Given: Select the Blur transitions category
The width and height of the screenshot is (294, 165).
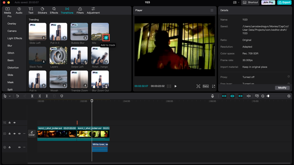Looking at the screenshot, I should [x=10, y=45].
